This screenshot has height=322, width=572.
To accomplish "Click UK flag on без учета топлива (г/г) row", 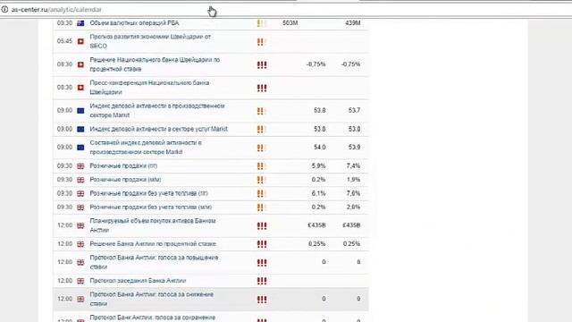I will 80,193.
